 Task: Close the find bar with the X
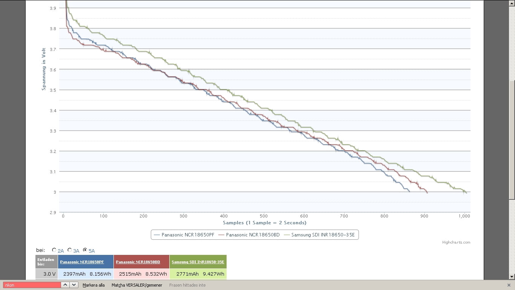[509, 285]
